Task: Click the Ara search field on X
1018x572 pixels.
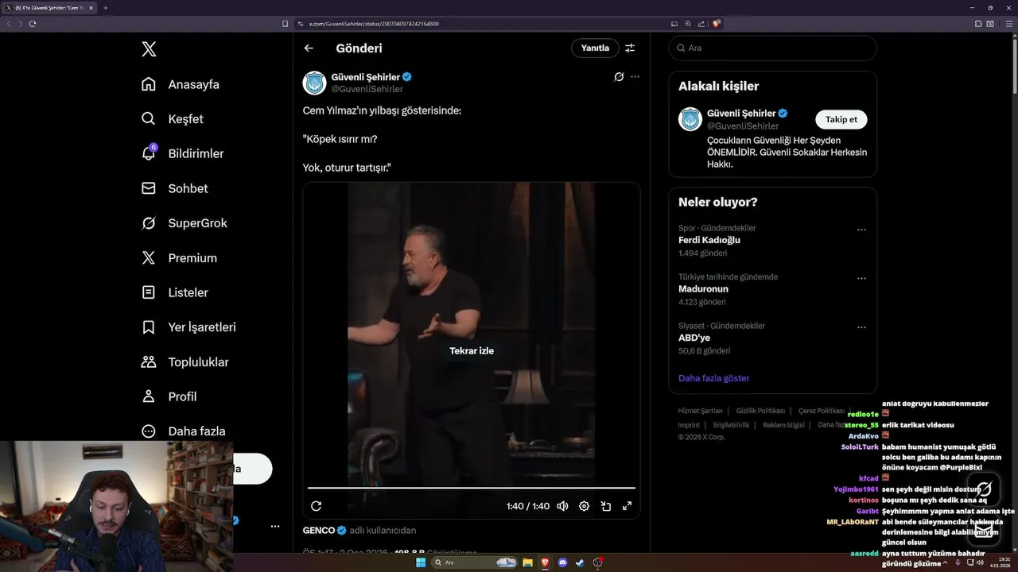Action: (x=772, y=48)
